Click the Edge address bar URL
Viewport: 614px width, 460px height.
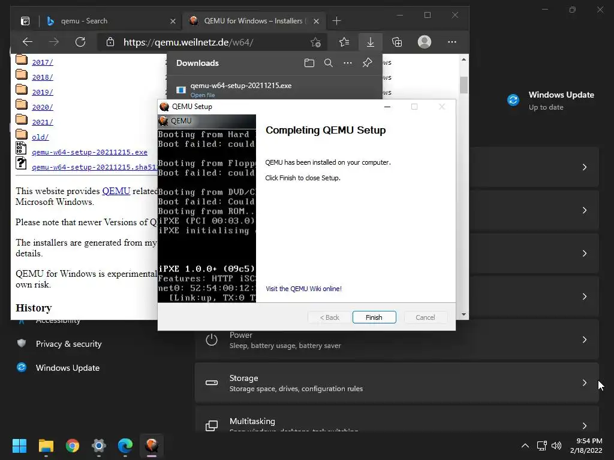(188, 43)
